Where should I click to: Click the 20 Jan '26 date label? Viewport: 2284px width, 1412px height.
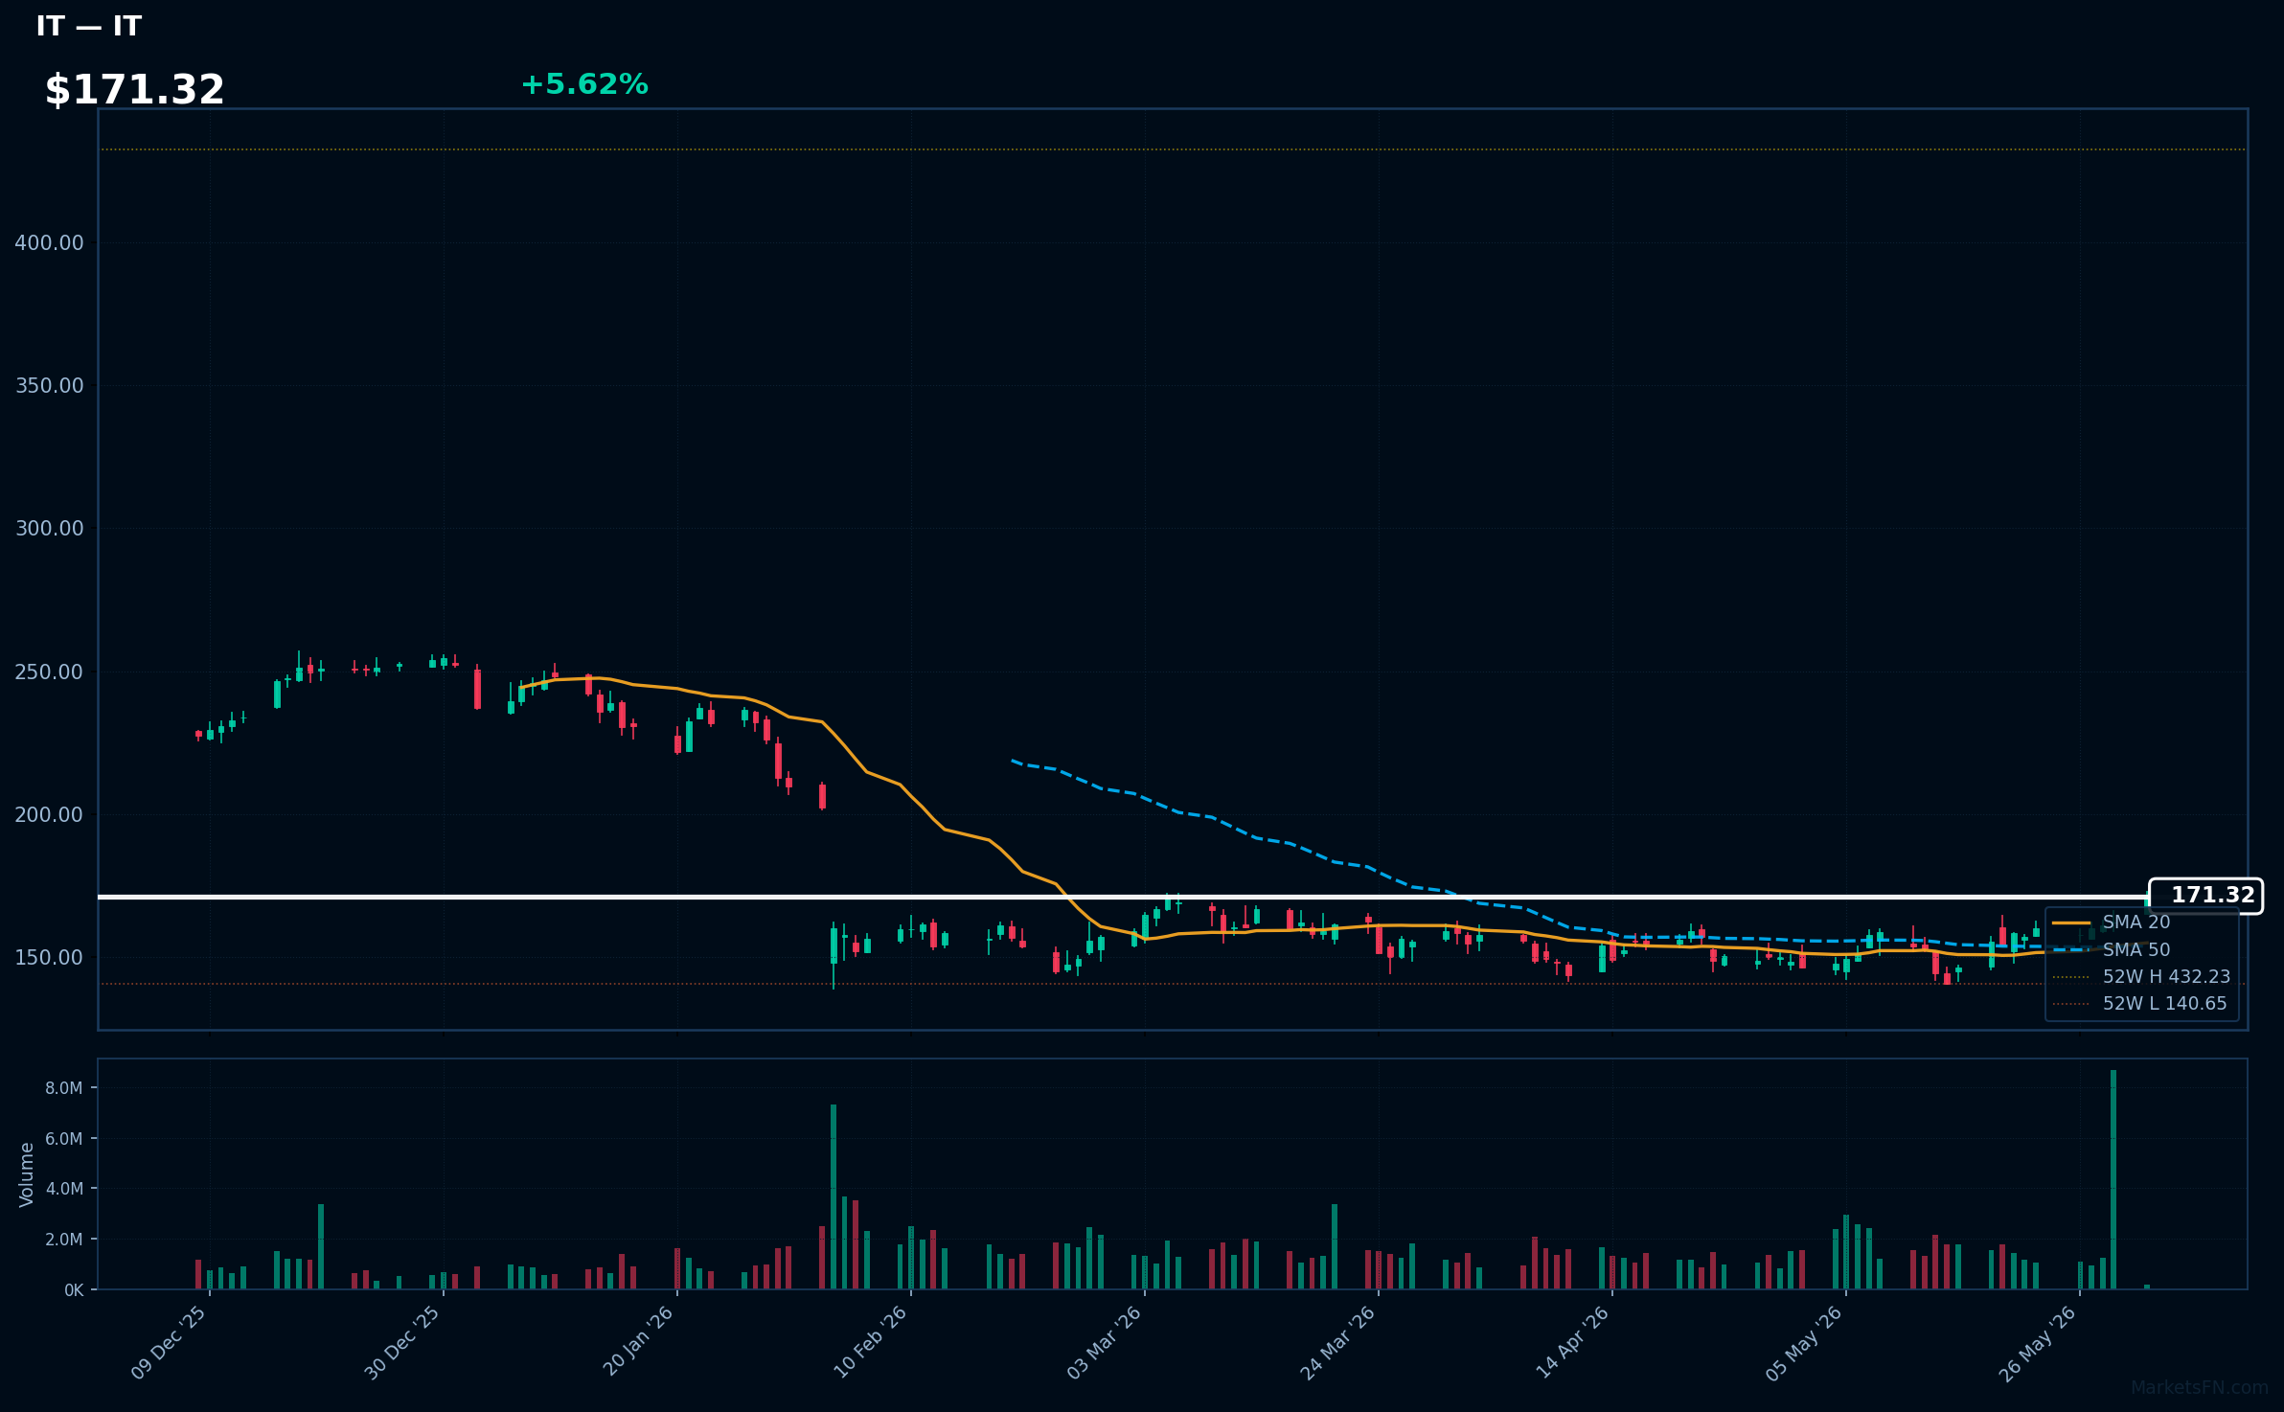click(x=638, y=1341)
